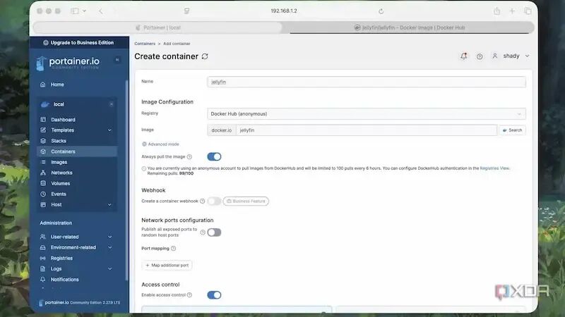Reload the page in Safari

point(381,11)
